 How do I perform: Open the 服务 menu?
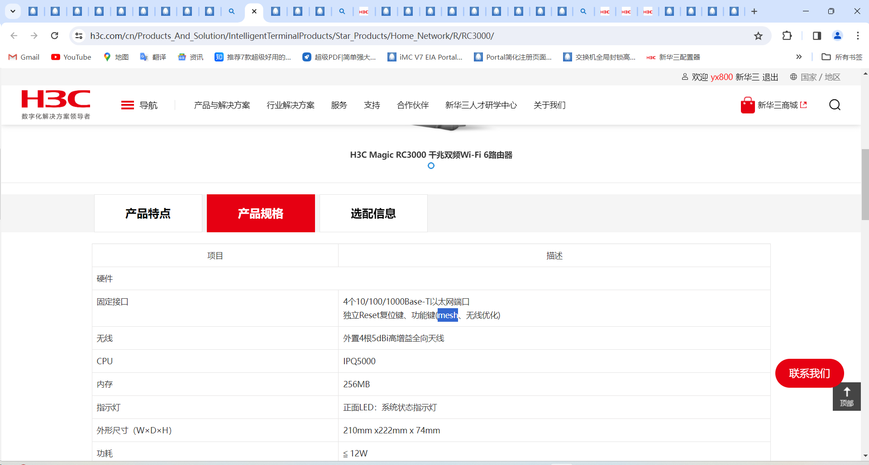click(339, 105)
